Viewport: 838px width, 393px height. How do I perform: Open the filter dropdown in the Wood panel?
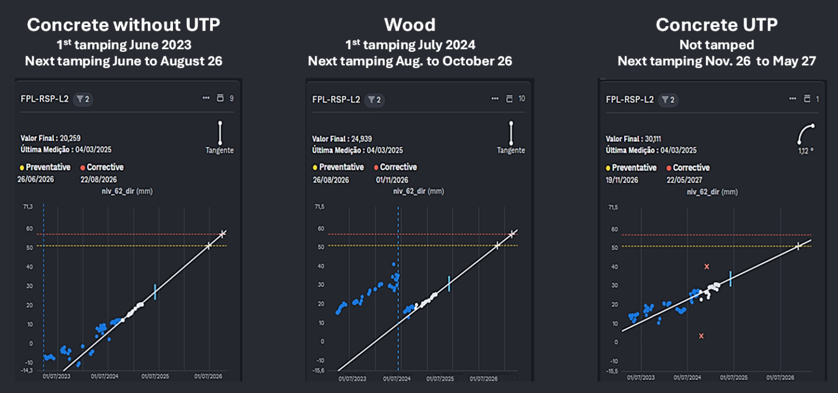coord(374,100)
